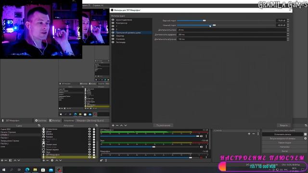Select the Шумоподавление filter row
This screenshot has height=173, width=308.
[x=131, y=20]
